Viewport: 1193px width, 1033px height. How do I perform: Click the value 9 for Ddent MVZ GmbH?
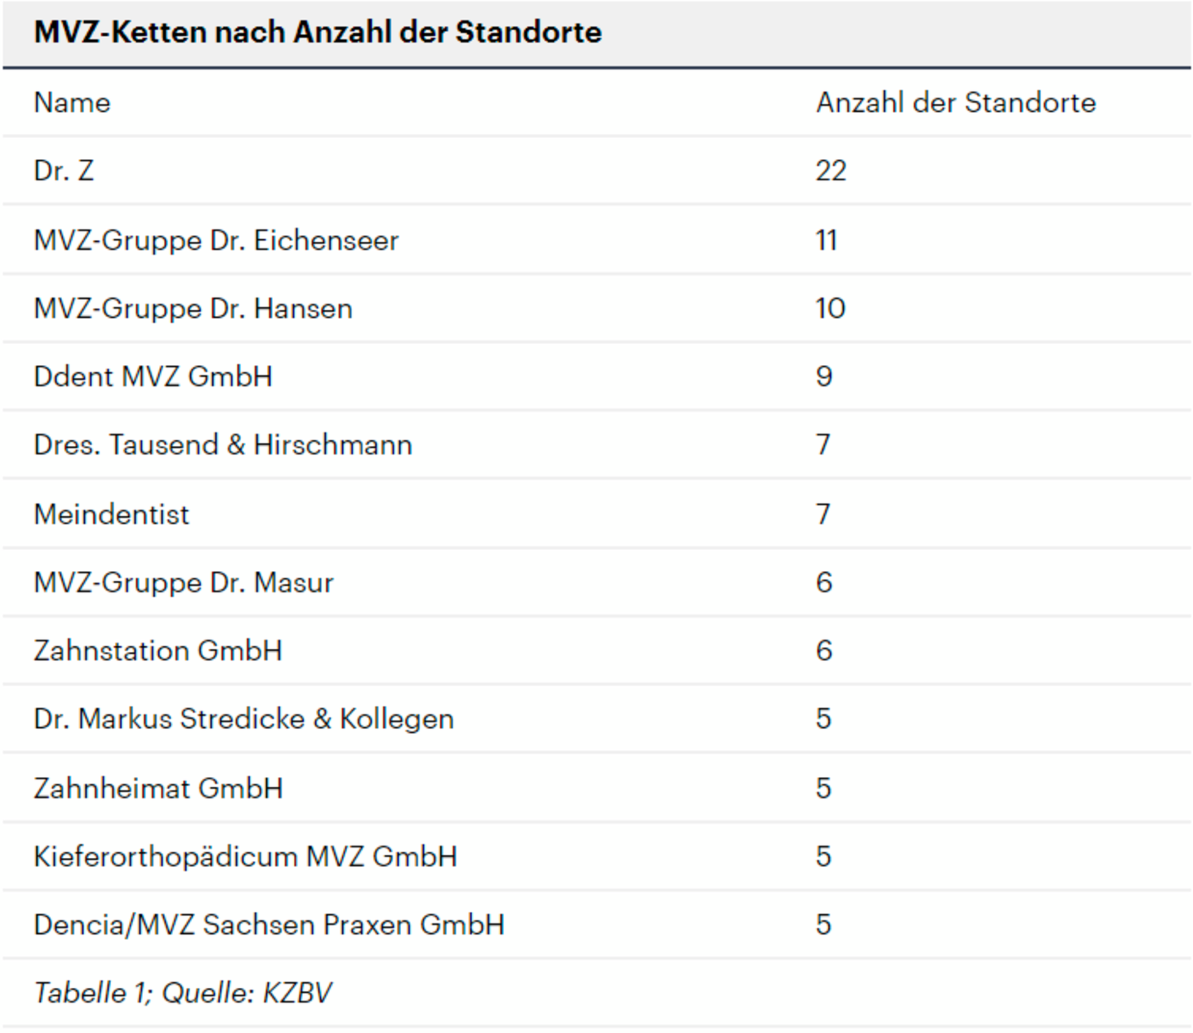824,377
